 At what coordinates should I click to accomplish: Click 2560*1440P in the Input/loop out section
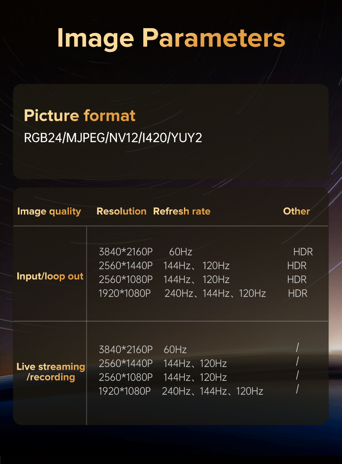click(x=126, y=266)
